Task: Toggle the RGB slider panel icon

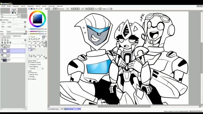Action: point(32,9)
